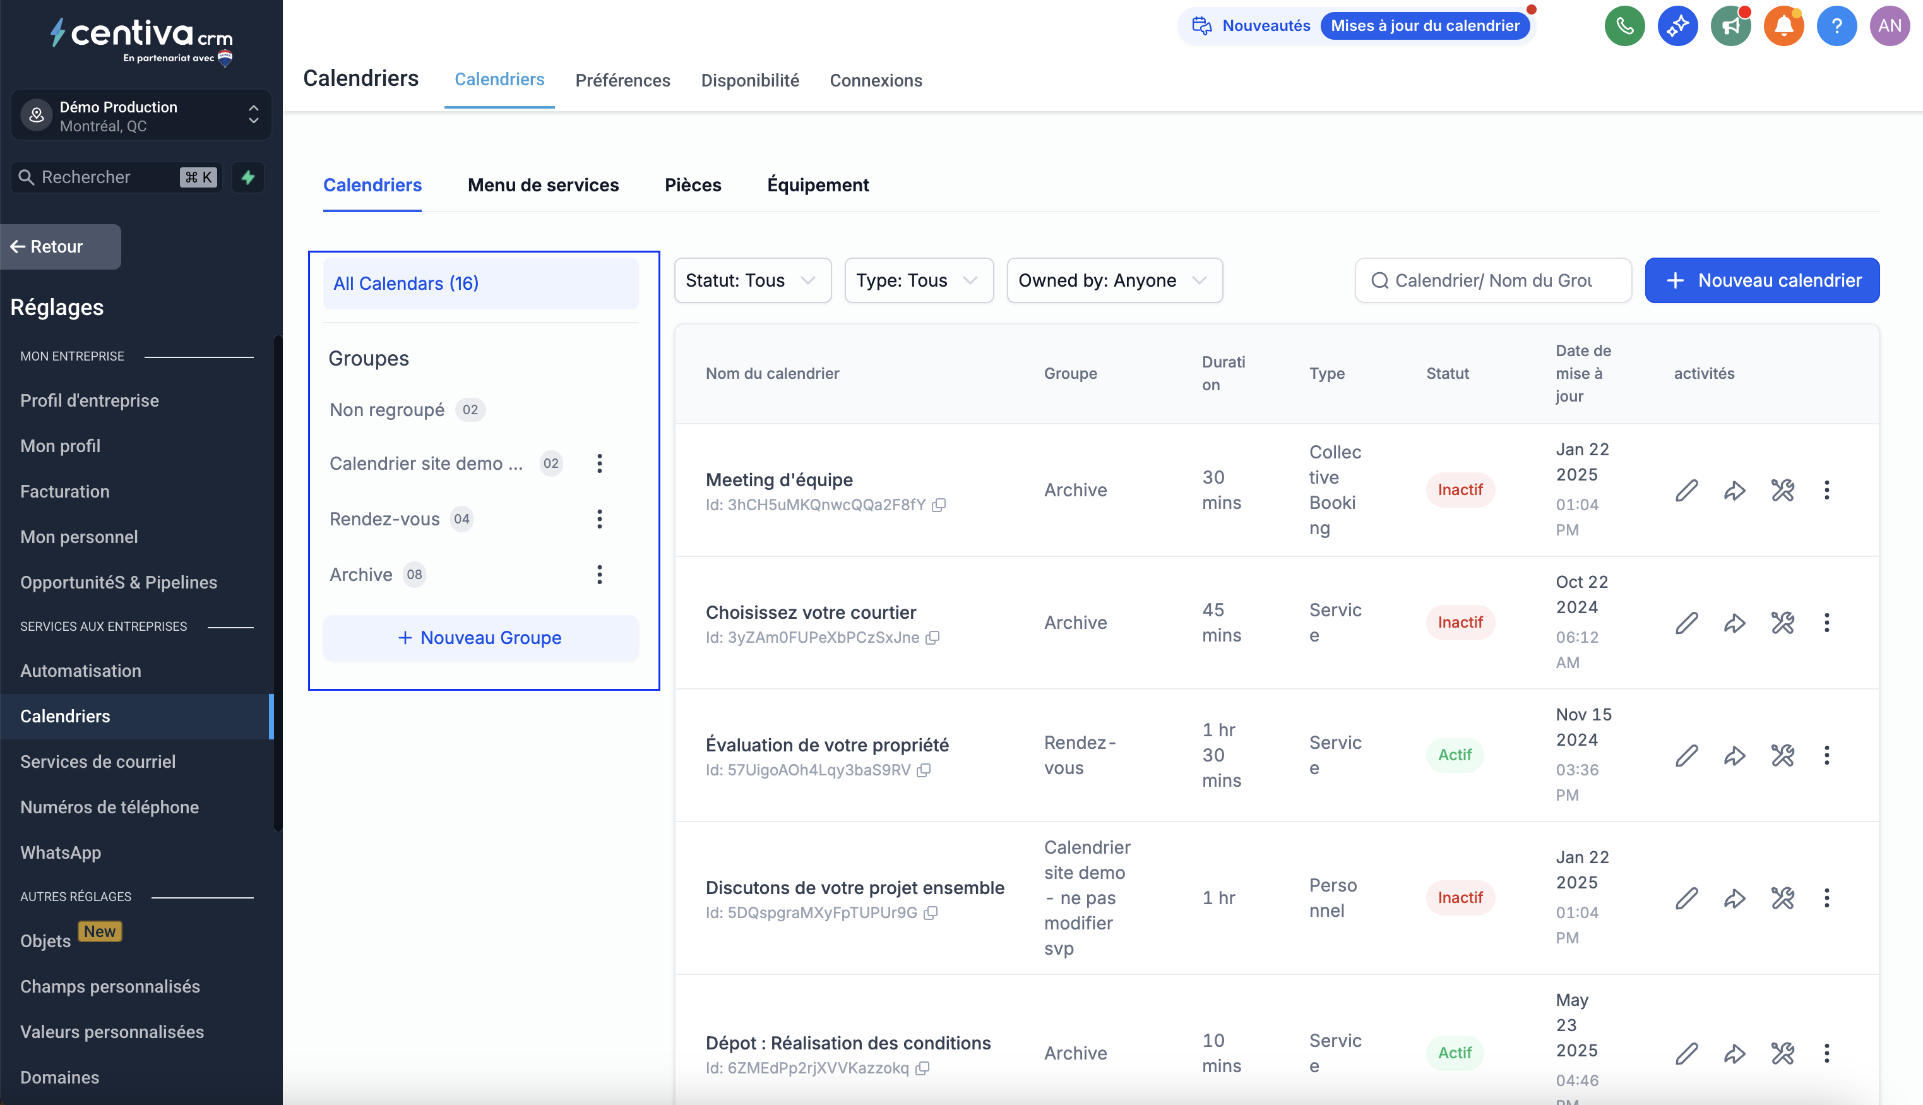
Task: Click the Actif status of Évaluation de votre propriété
Action: pos(1454,755)
